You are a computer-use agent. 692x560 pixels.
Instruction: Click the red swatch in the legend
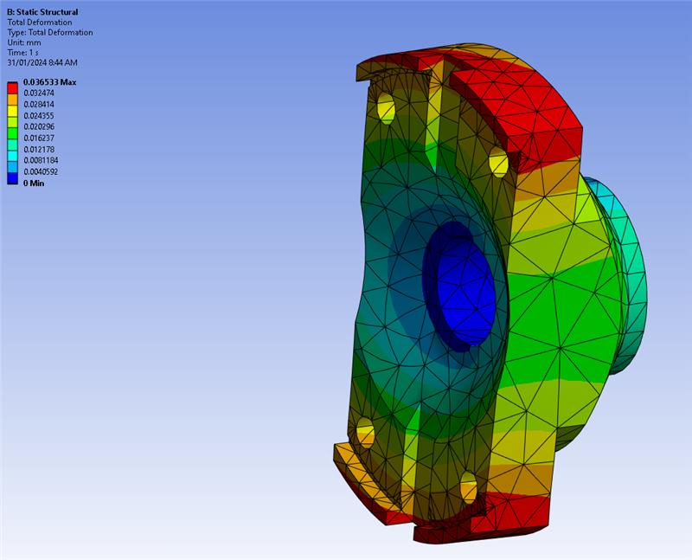(13, 87)
